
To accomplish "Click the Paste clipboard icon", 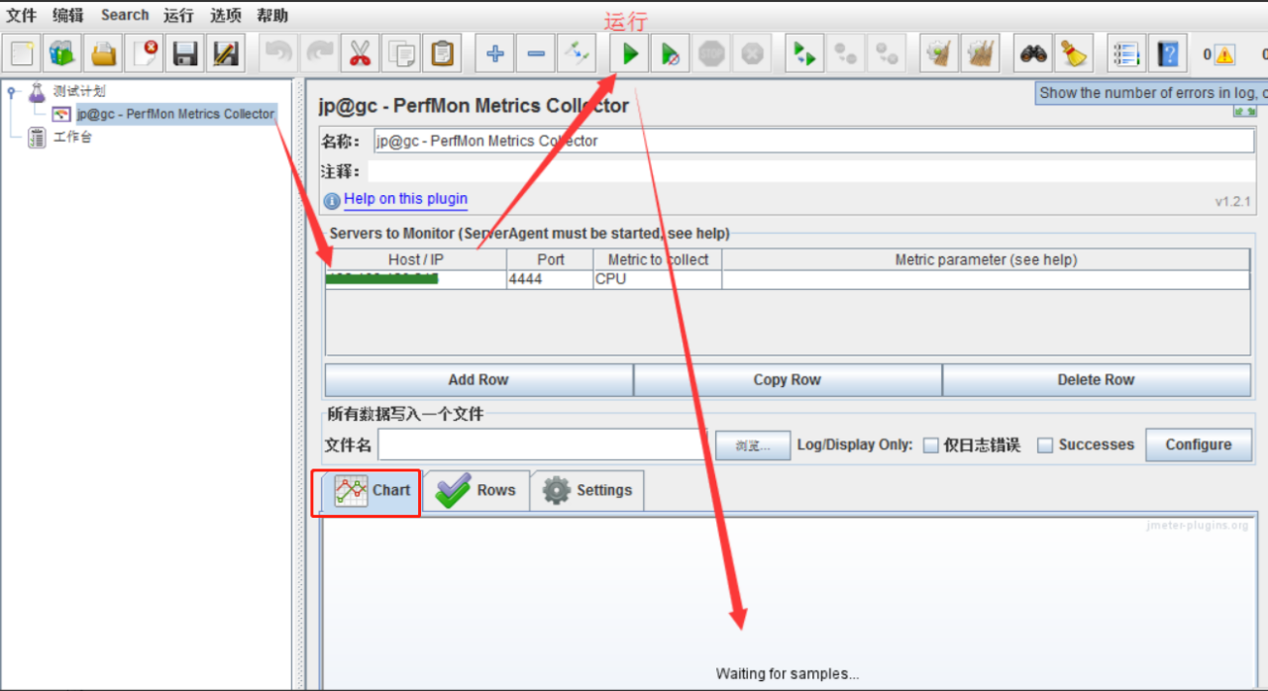I will [442, 53].
